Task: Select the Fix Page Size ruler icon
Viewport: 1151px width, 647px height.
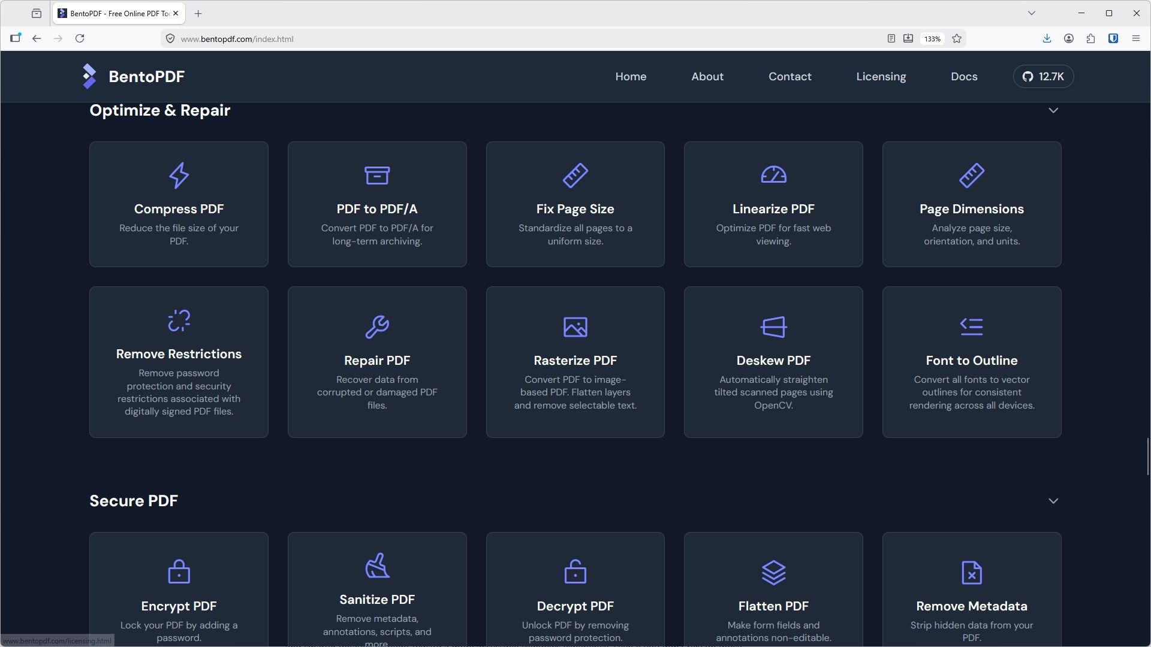Action: coord(575,176)
